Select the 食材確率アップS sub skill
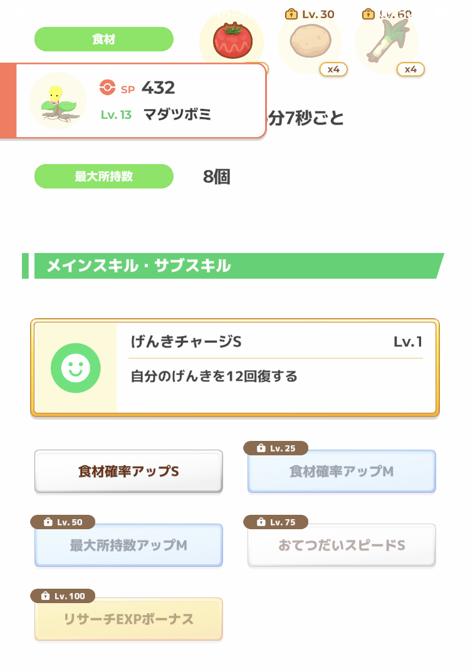This screenshot has width=470, height=672. click(x=128, y=472)
